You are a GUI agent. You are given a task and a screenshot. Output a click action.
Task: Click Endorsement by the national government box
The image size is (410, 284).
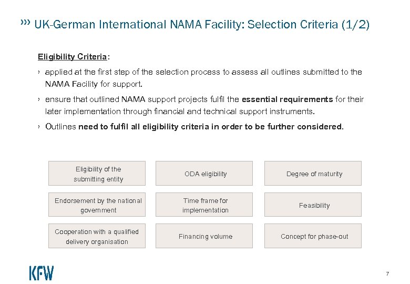tap(99, 205)
